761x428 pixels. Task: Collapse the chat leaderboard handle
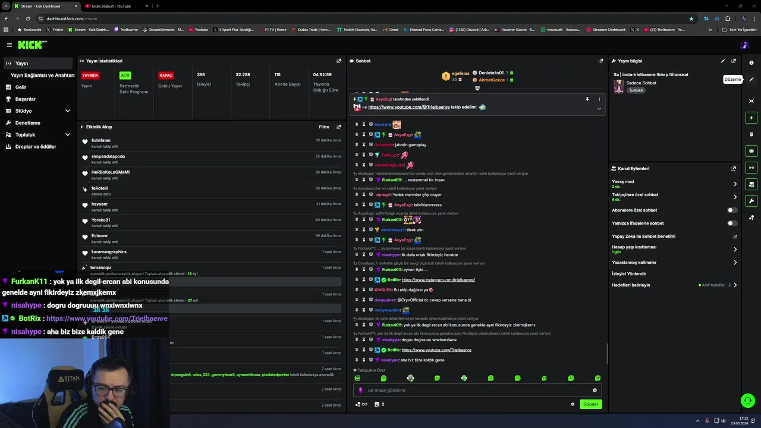pos(477,89)
